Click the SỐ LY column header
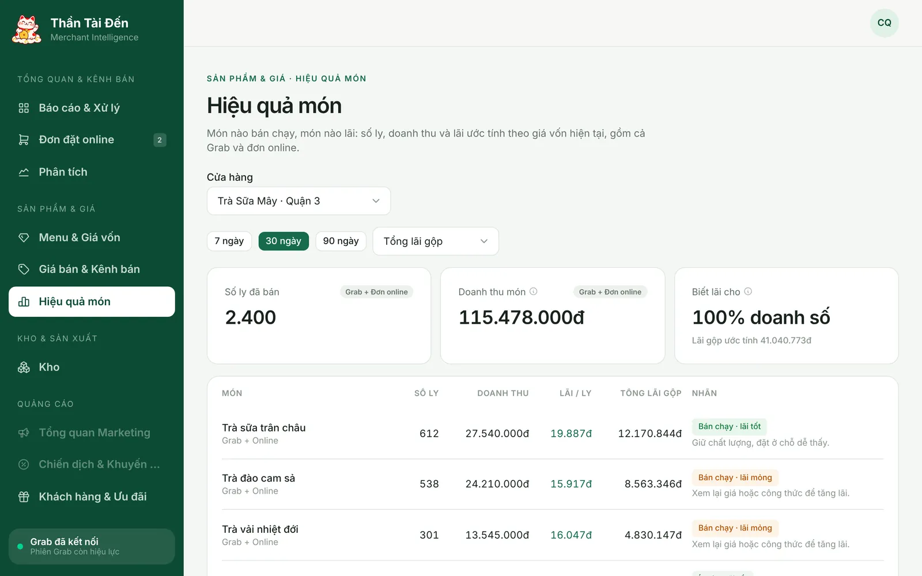The image size is (922, 576). click(426, 393)
